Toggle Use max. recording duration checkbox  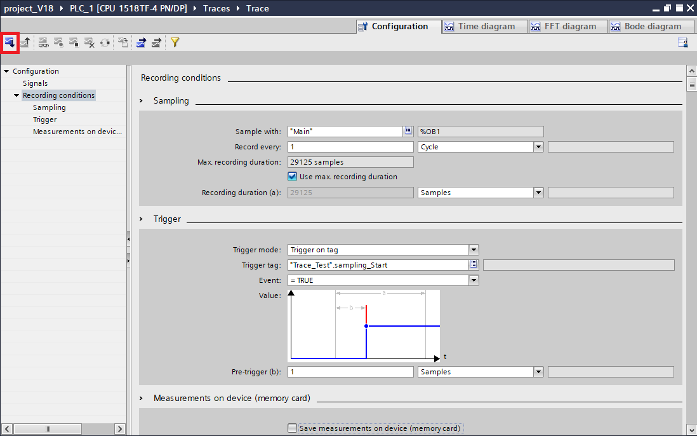pyautogui.click(x=292, y=177)
